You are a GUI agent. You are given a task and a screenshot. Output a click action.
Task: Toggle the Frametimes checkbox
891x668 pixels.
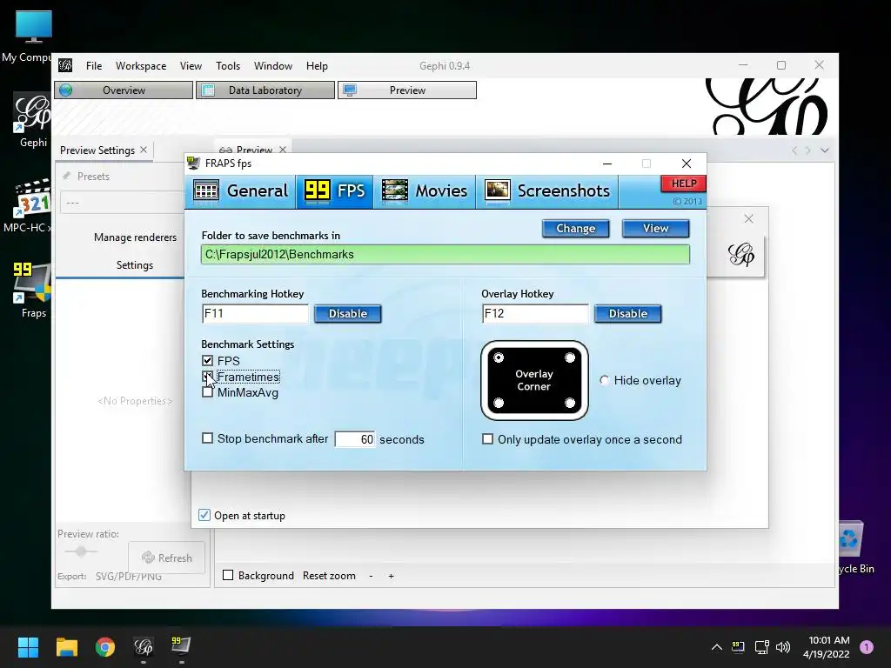(x=207, y=377)
